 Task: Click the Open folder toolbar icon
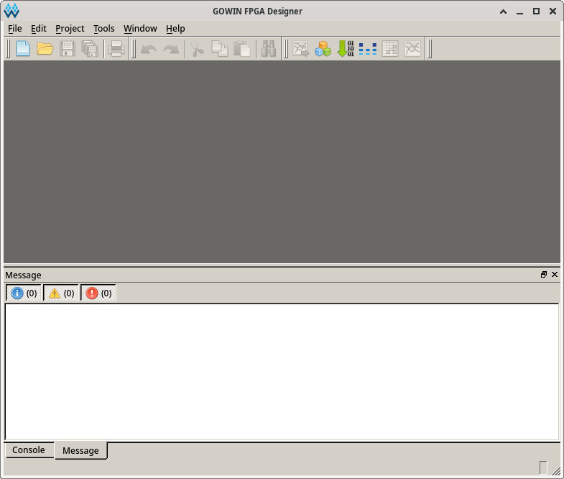point(45,49)
